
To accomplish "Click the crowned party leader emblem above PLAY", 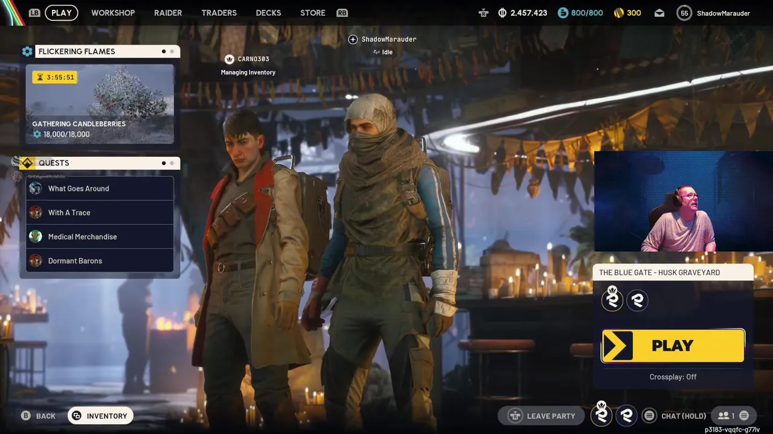I will coord(612,299).
